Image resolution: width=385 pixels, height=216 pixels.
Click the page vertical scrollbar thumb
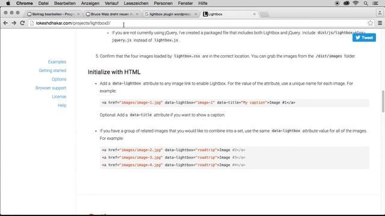[383, 101]
